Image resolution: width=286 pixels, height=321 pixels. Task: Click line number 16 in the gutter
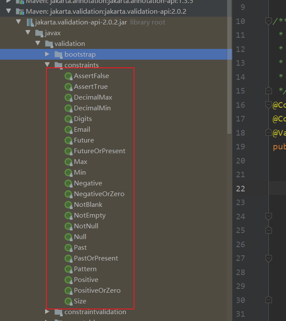[240, 105]
